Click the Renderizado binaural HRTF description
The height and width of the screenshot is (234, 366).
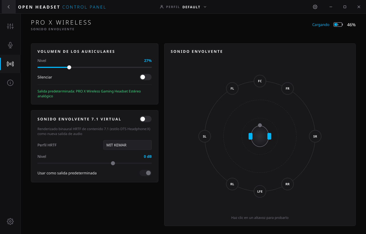click(94, 131)
